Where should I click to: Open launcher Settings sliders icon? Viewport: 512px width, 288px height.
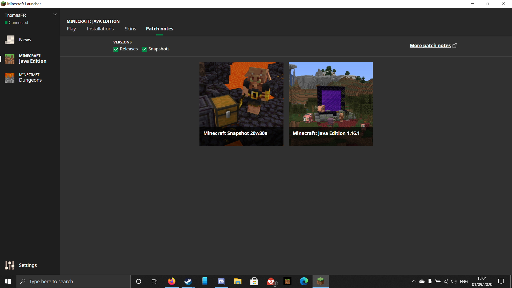(x=10, y=265)
